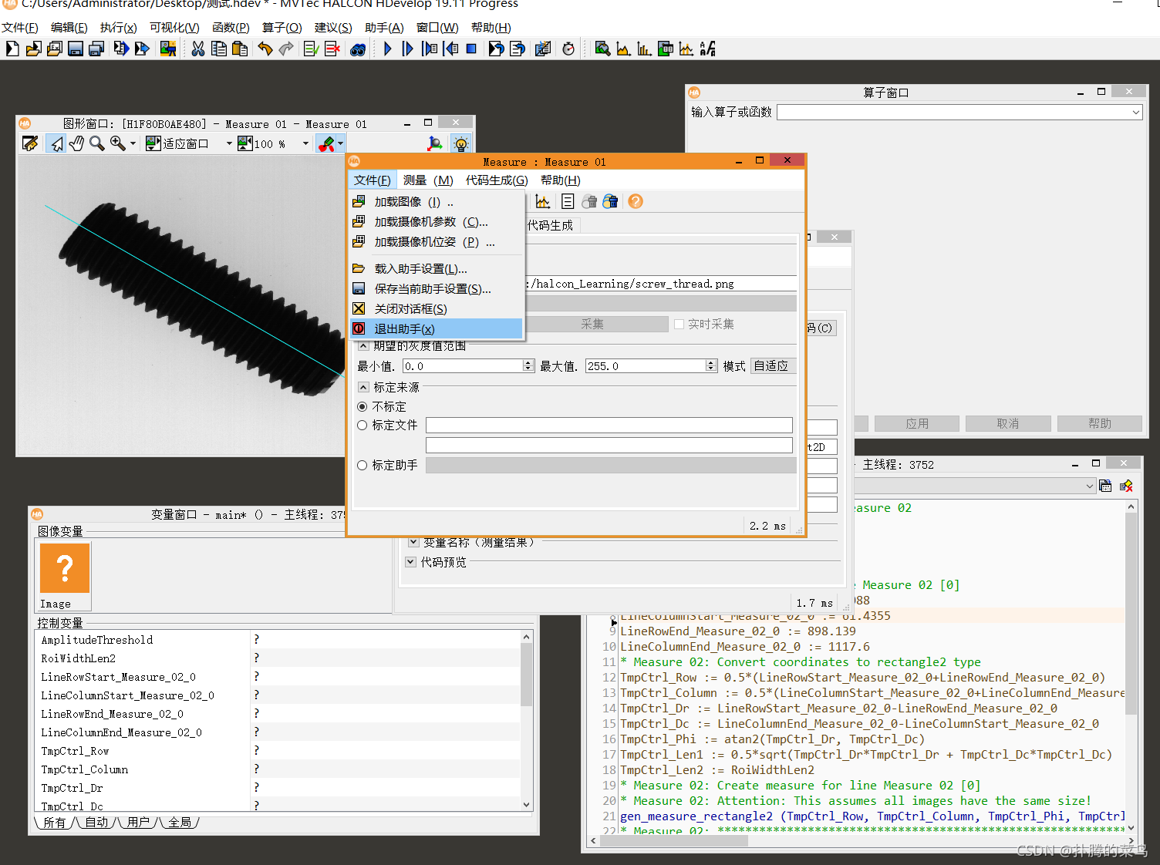Click the Cut scissors icon
1160x865 pixels.
pyautogui.click(x=198, y=49)
